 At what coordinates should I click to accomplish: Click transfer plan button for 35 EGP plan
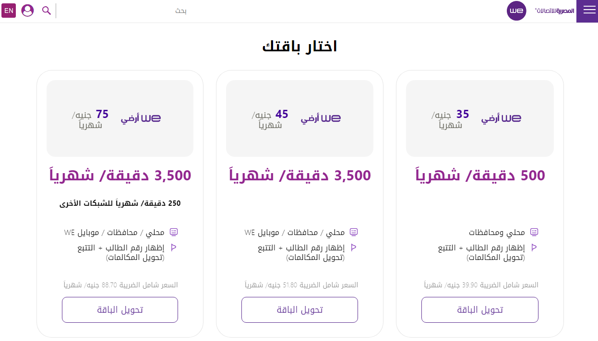[479, 310]
